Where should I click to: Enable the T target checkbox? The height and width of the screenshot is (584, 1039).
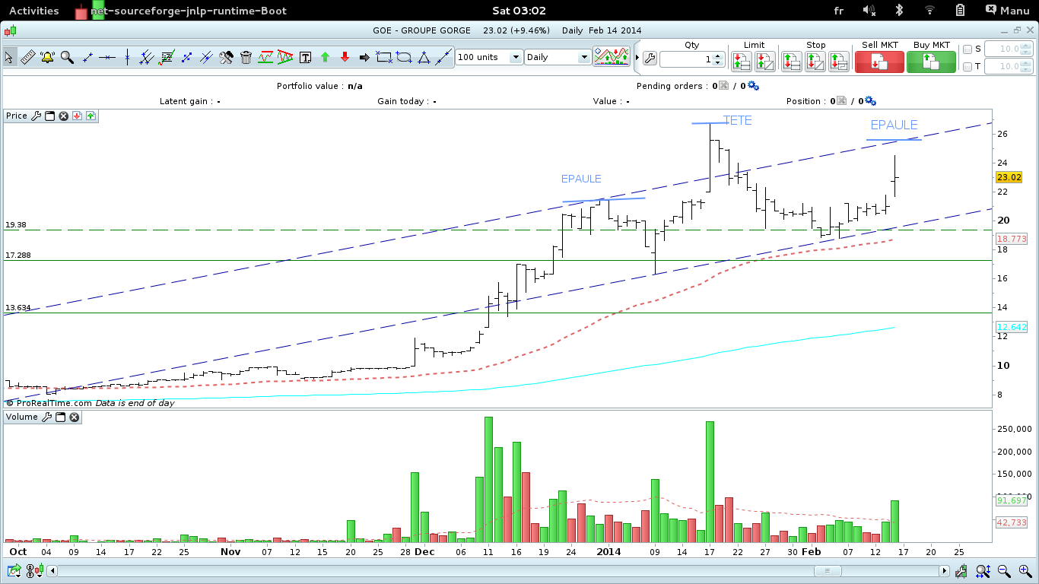968,67
